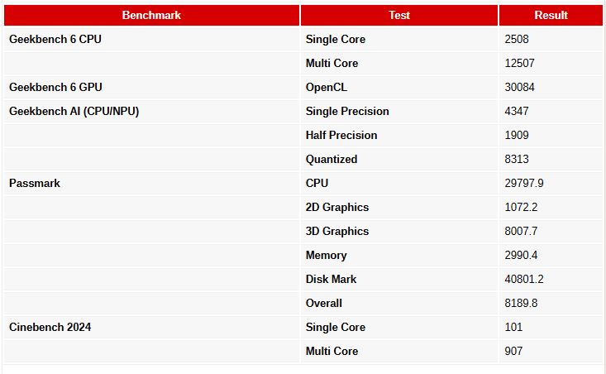This screenshot has height=374, width=606.
Task: Click the Result column header
Action: click(x=551, y=15)
